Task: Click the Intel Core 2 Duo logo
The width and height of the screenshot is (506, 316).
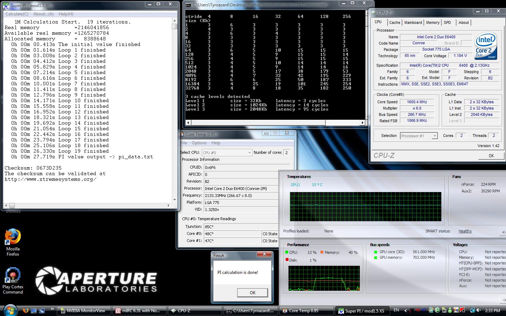Action: 486,46
